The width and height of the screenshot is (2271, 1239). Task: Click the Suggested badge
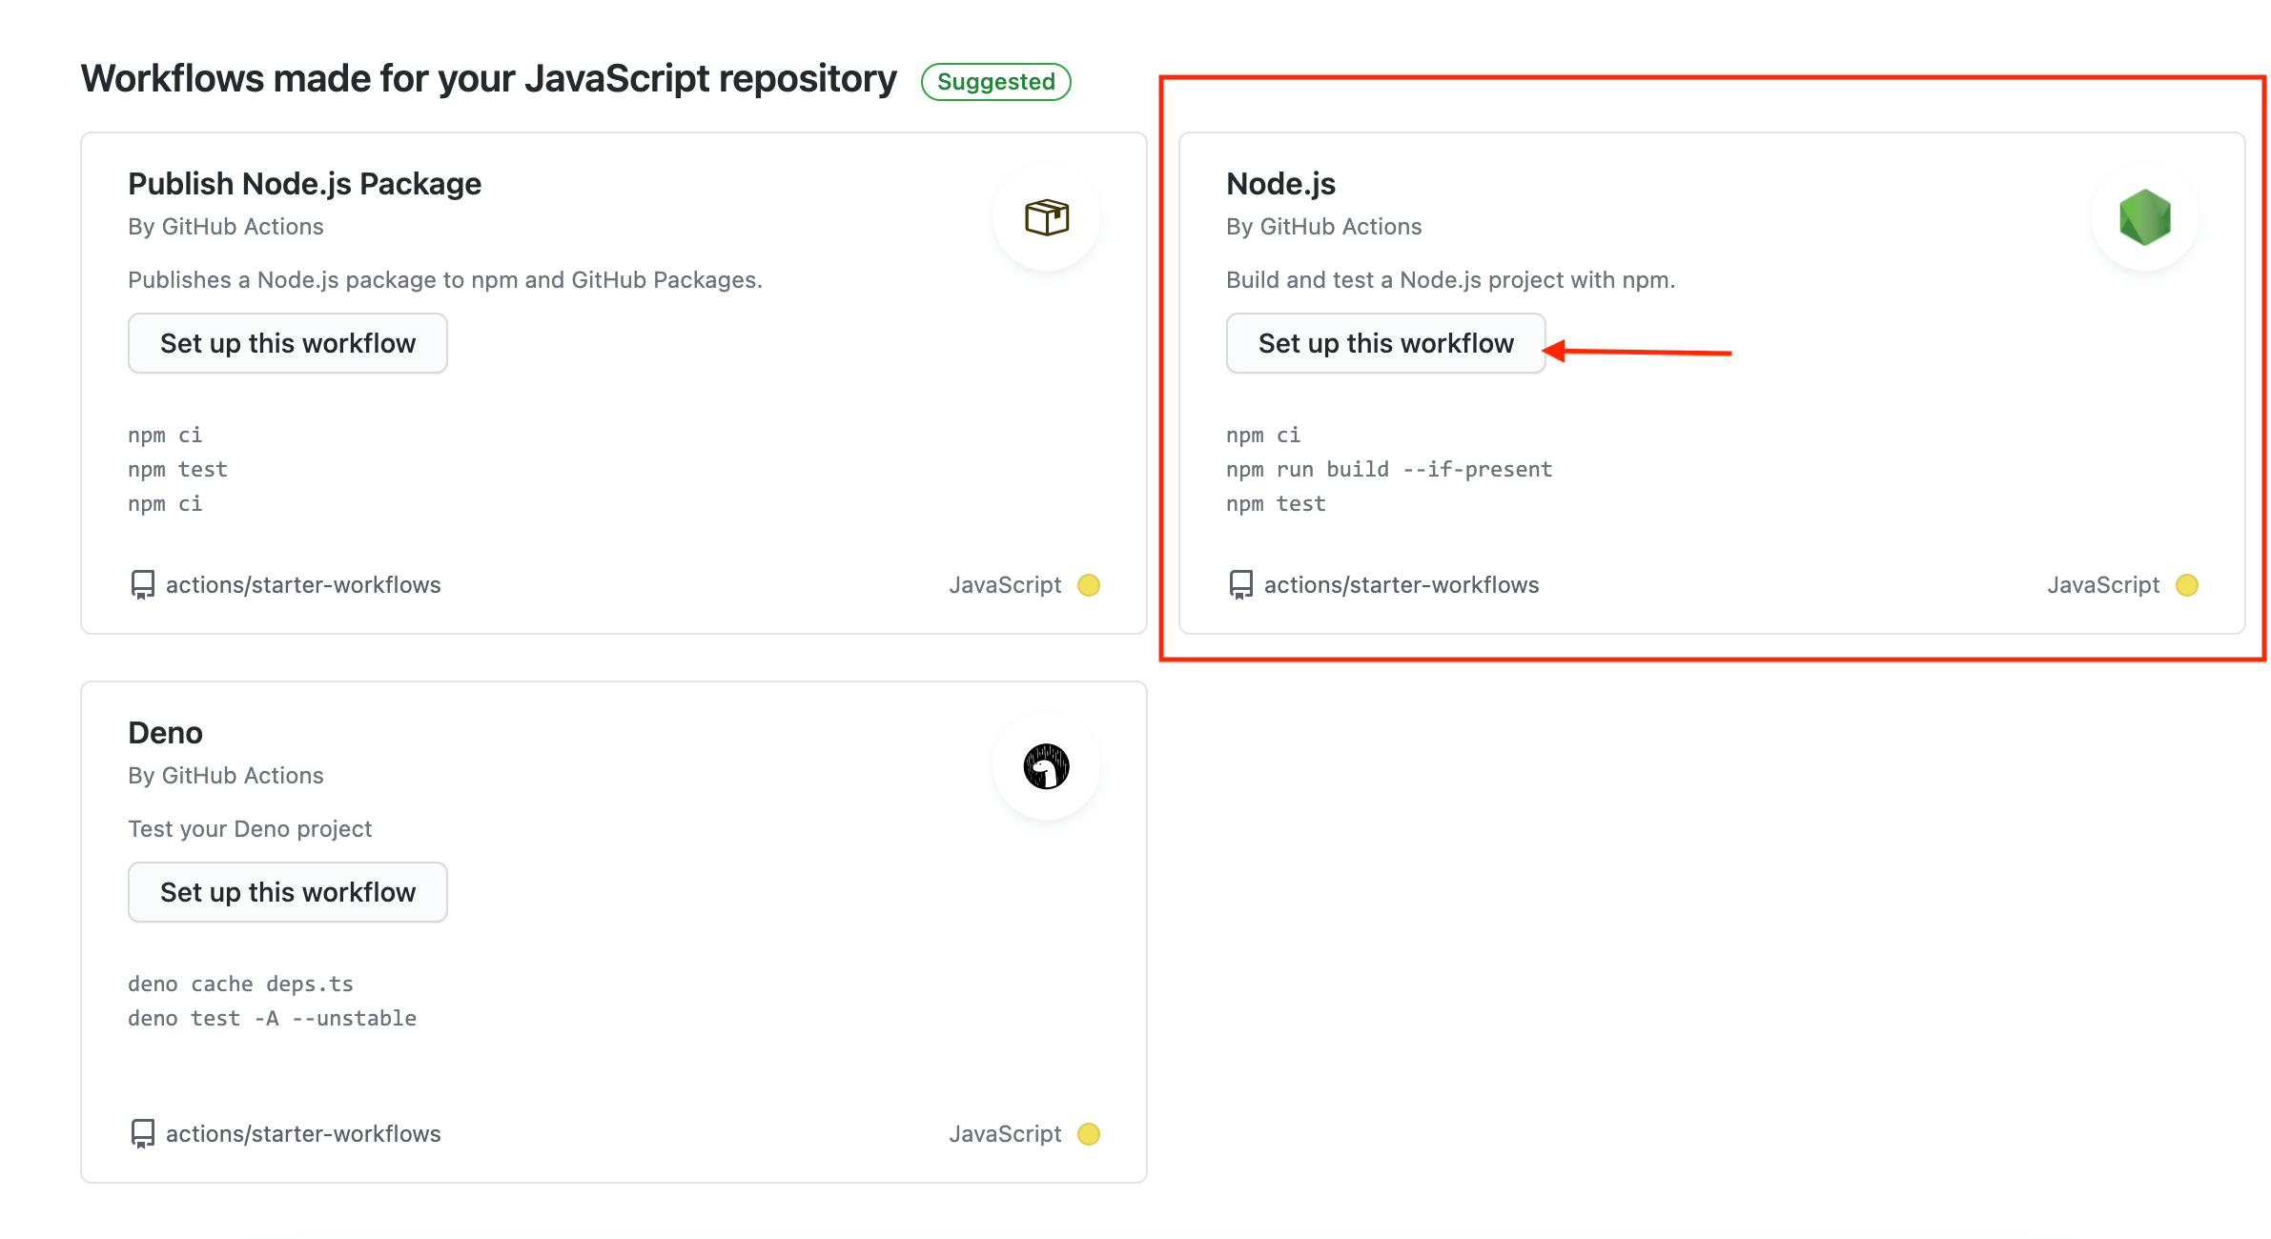click(995, 82)
